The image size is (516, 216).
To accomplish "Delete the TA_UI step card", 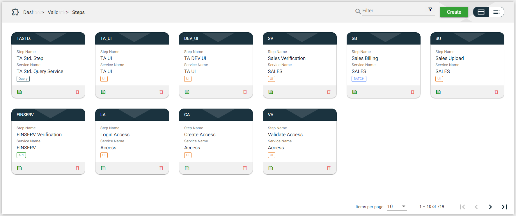I will click(161, 92).
